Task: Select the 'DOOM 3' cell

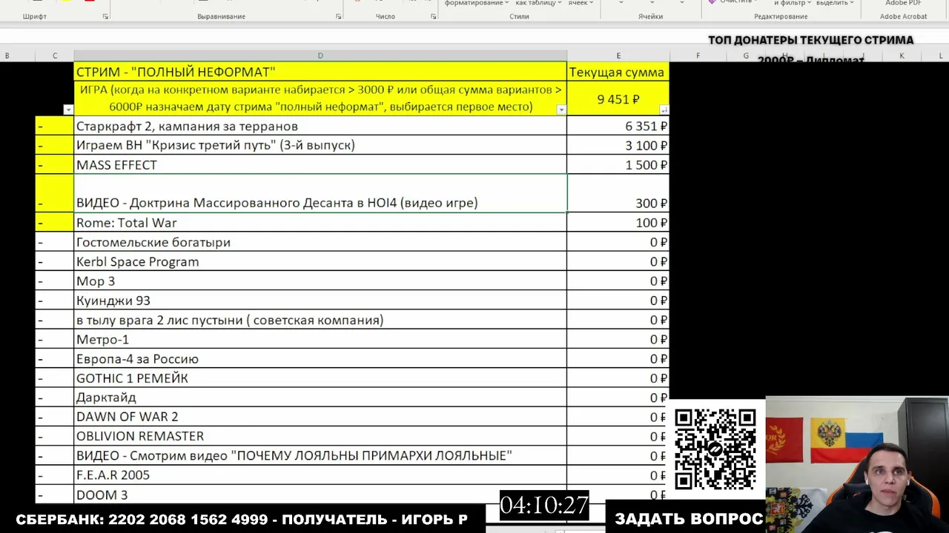Action: point(320,495)
